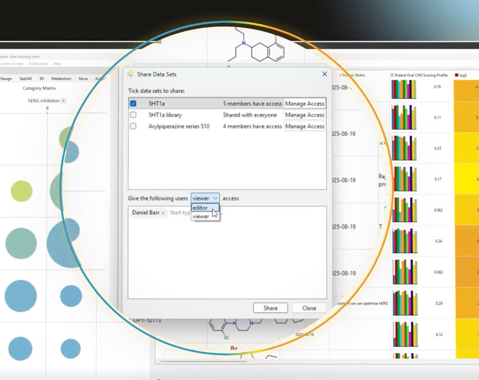The height and width of the screenshot is (380, 479).
Task: Tick the Arylpiperazine series S10 checkbox
Action: [x=133, y=126]
